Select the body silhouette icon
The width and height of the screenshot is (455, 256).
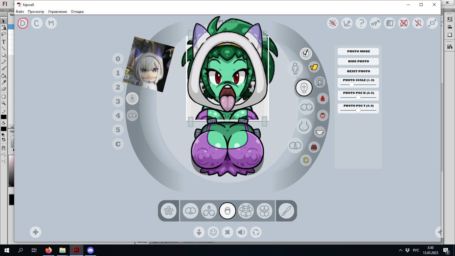[x=295, y=68]
